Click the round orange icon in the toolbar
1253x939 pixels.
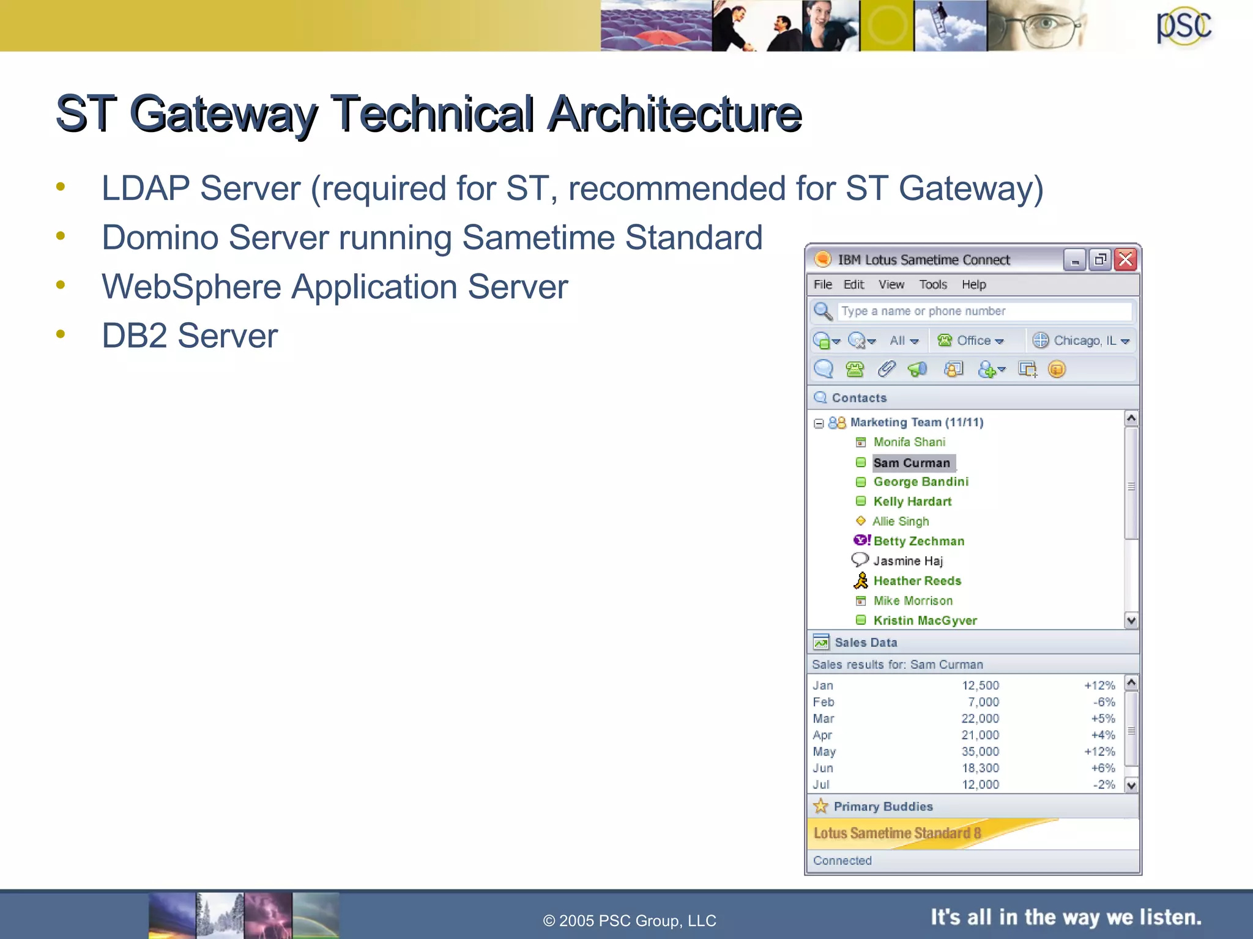[1057, 369]
